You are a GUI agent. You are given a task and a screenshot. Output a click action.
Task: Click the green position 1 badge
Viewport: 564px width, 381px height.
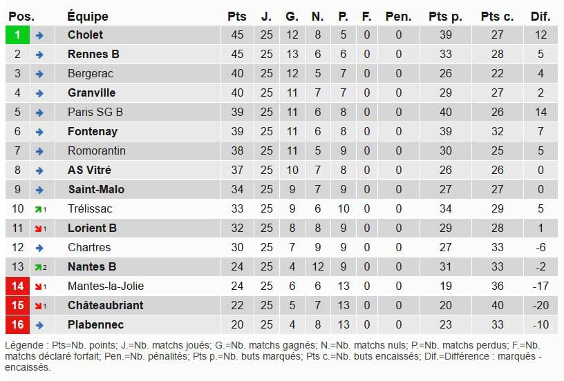[17, 35]
